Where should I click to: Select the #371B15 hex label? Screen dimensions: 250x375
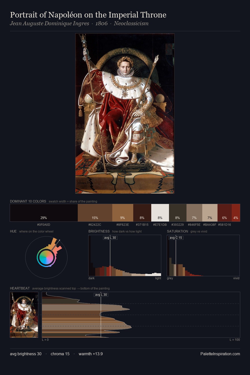(x=142, y=225)
